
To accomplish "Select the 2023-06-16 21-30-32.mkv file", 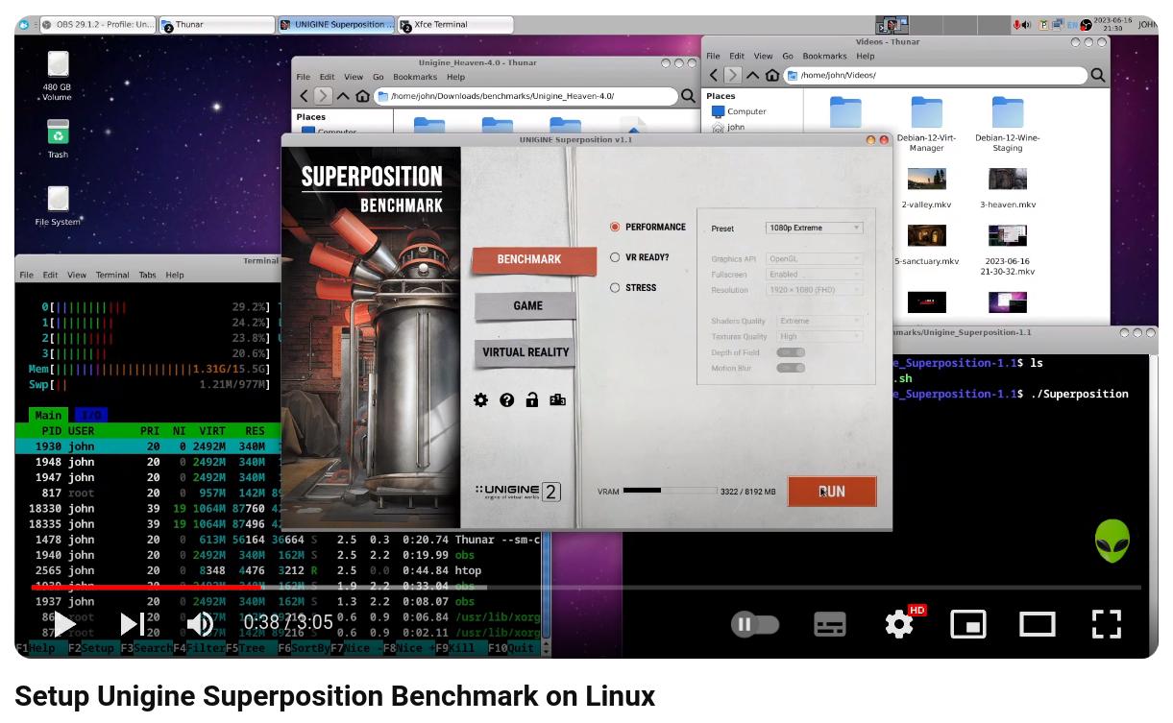I will [1007, 250].
